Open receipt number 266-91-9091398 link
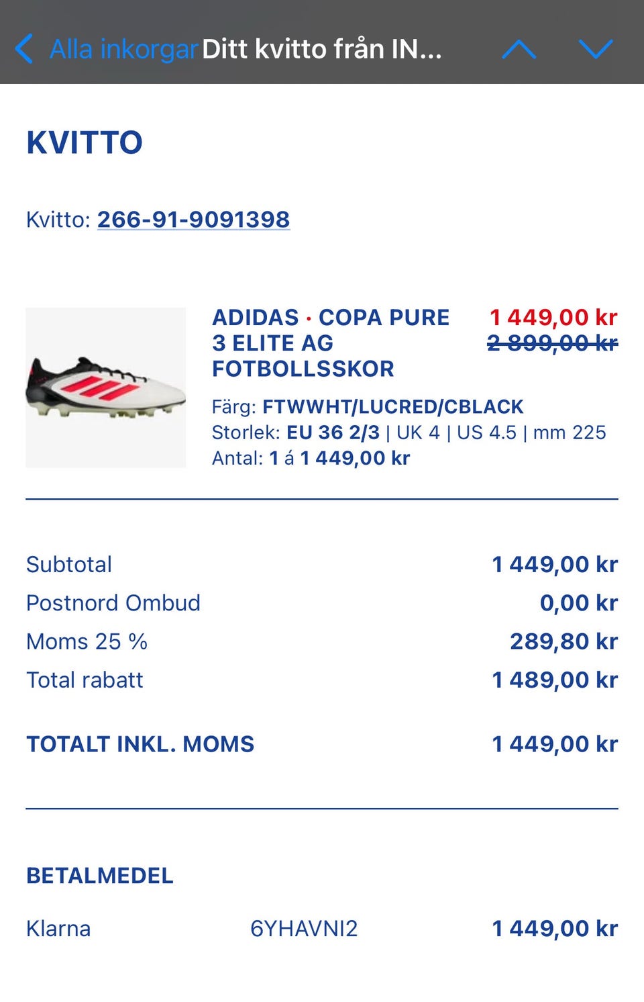The image size is (644, 1002). coord(193,219)
